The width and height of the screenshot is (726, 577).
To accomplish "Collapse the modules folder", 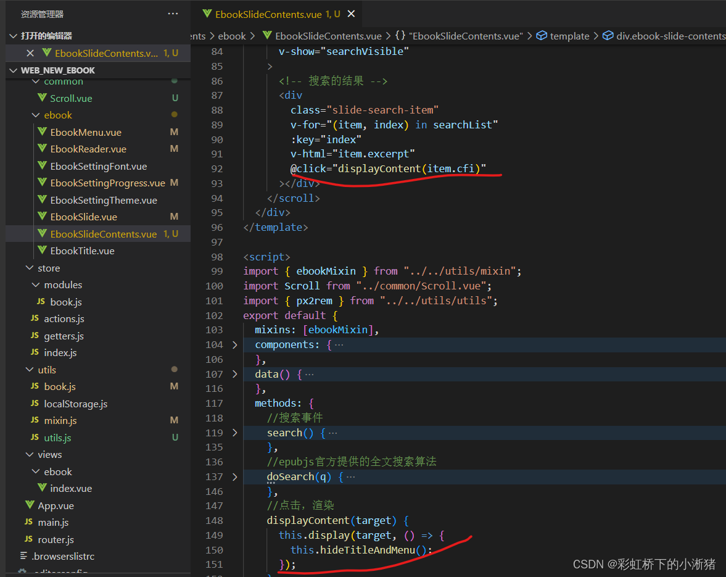I will coord(36,284).
